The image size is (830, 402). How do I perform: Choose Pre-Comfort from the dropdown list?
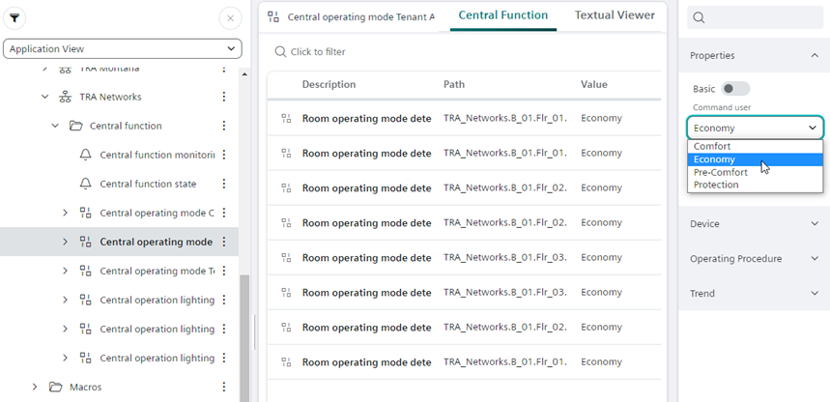click(720, 172)
